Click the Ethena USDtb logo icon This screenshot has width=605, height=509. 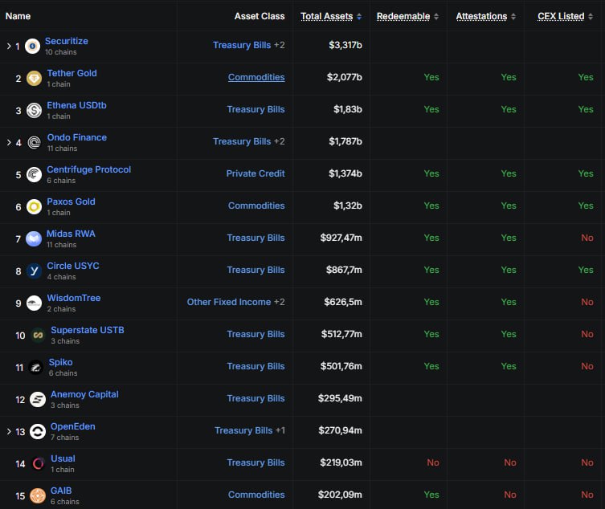[34, 111]
